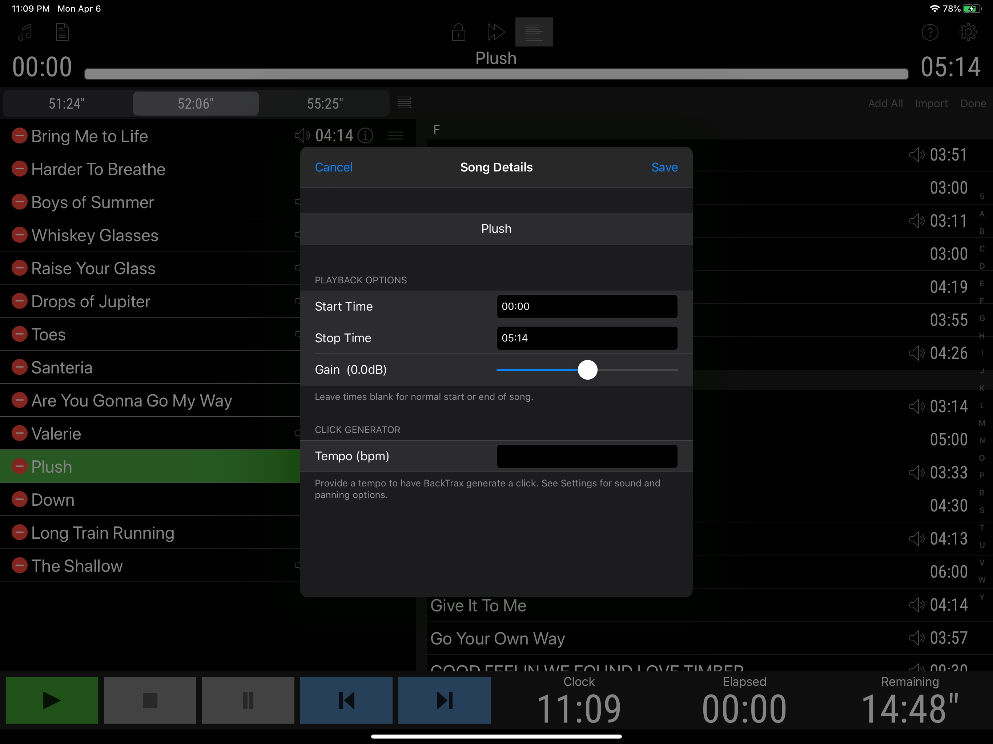Remove Raise Your Glass with red minus

19,268
